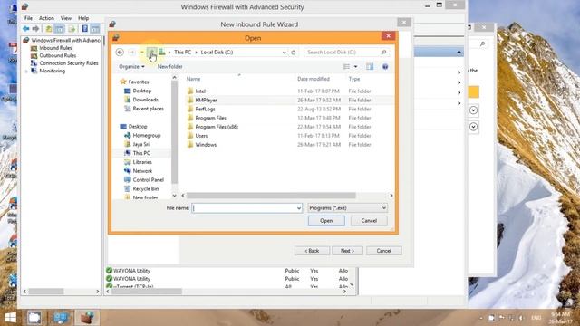Open the Windows Start button
This screenshot has width=580, height=326.
tap(10, 318)
